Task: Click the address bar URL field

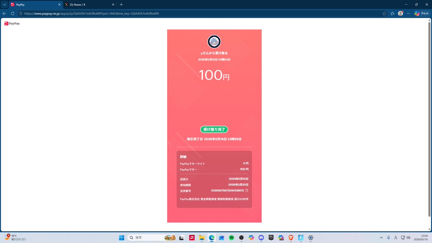Action: 202,13
